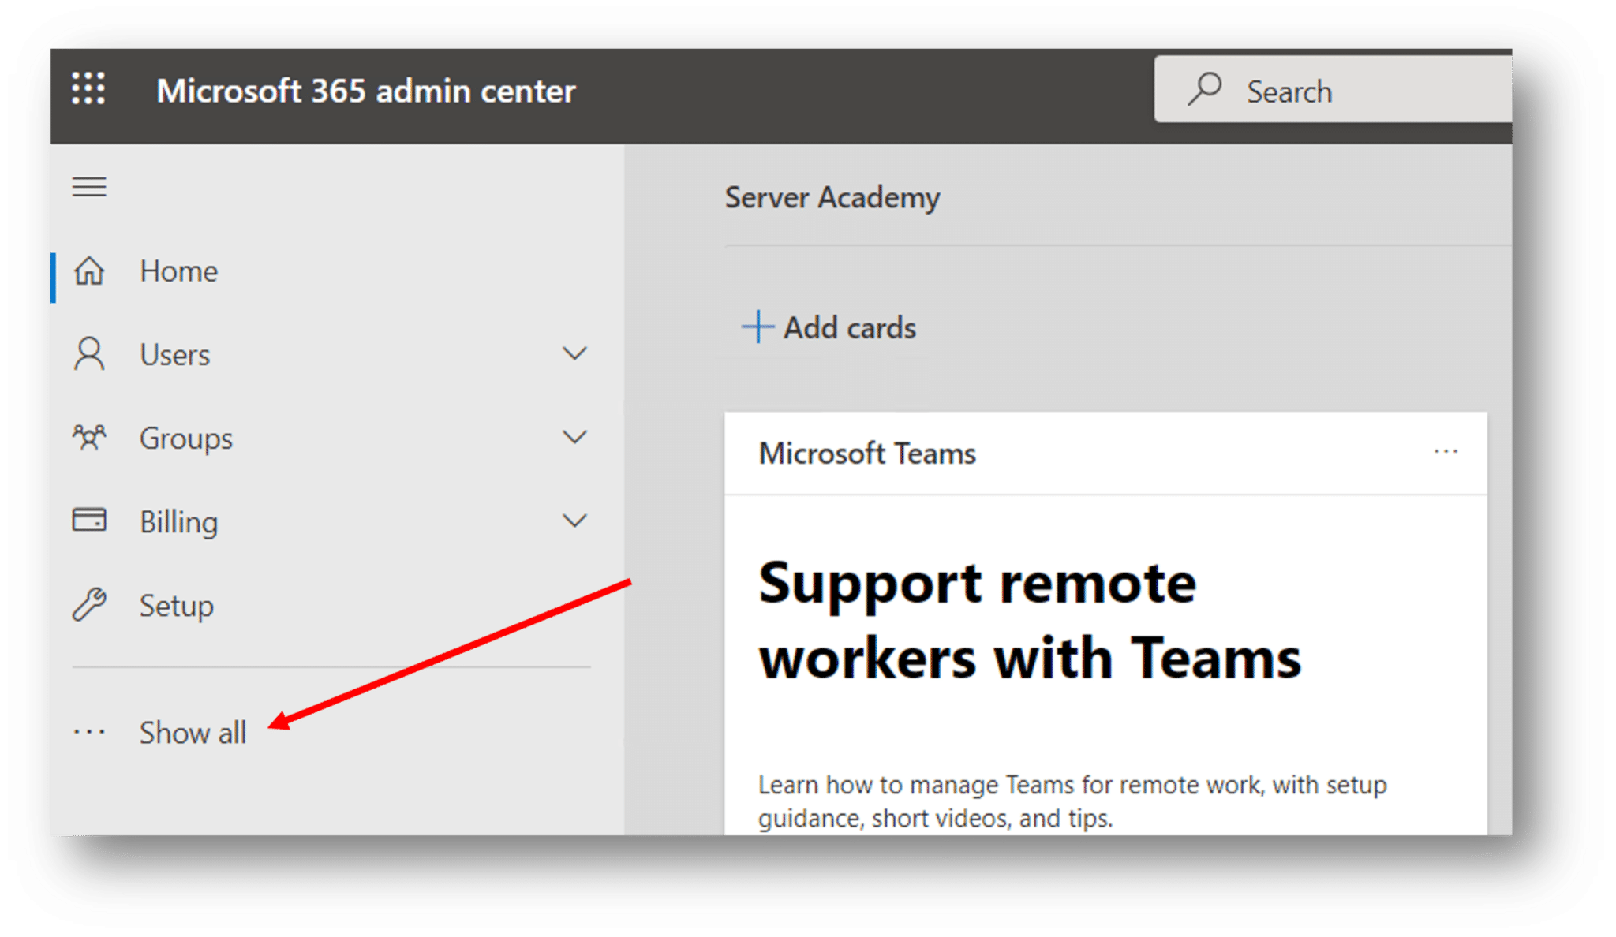Click the hamburger icon to collapse navigation
This screenshot has width=1616, height=937.
89,186
